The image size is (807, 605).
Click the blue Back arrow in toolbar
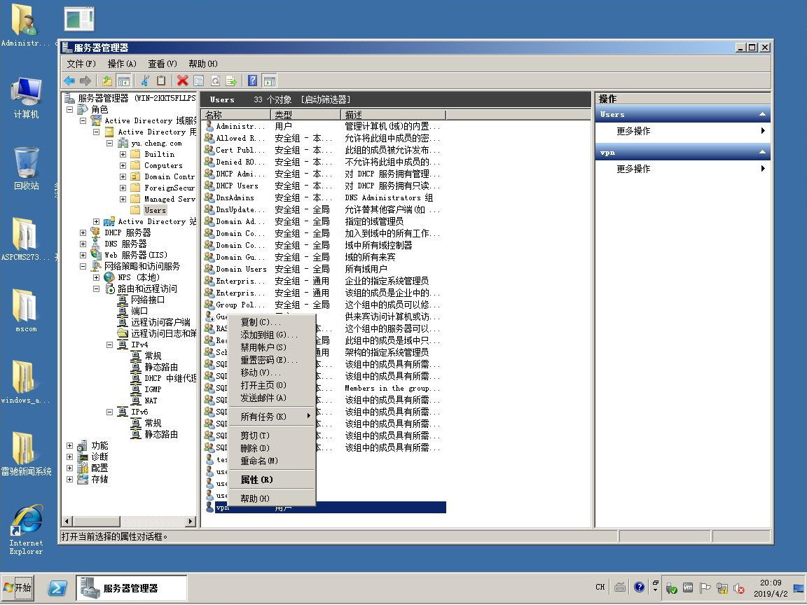tap(69, 81)
